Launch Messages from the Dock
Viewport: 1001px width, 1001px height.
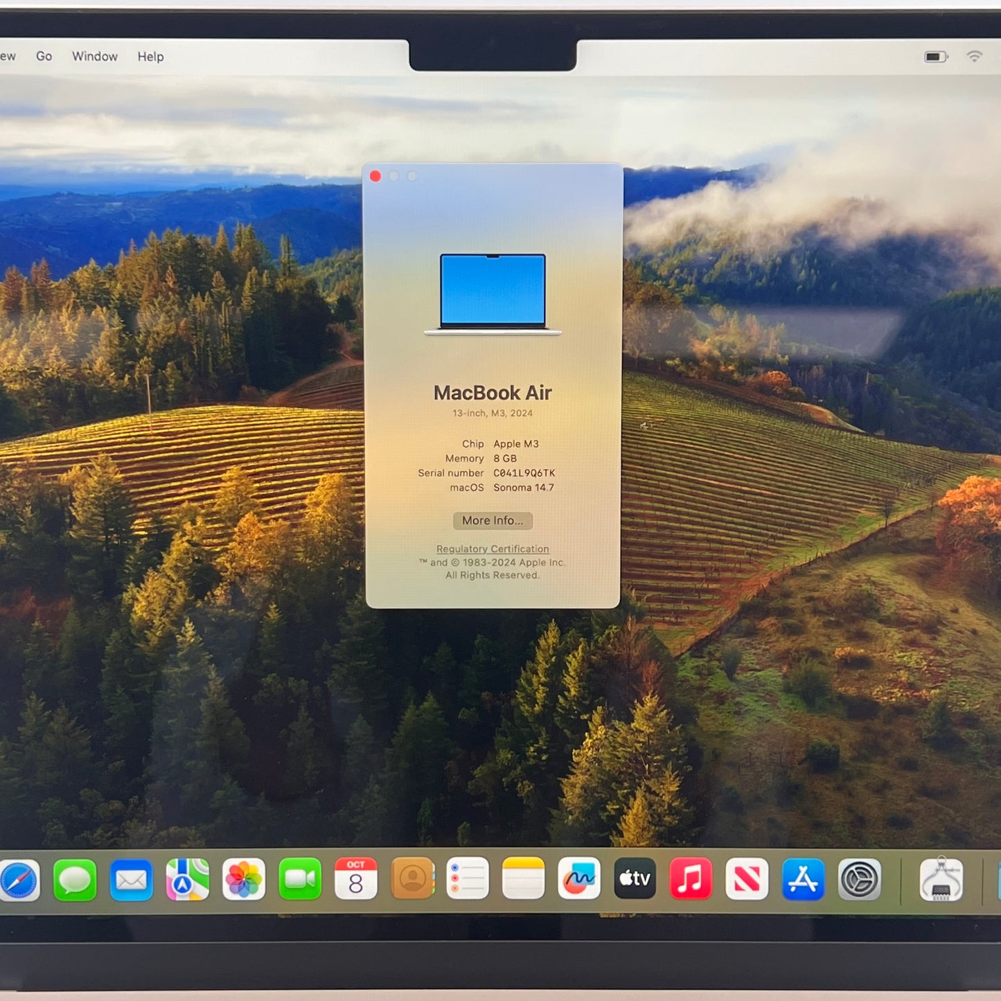(75, 880)
